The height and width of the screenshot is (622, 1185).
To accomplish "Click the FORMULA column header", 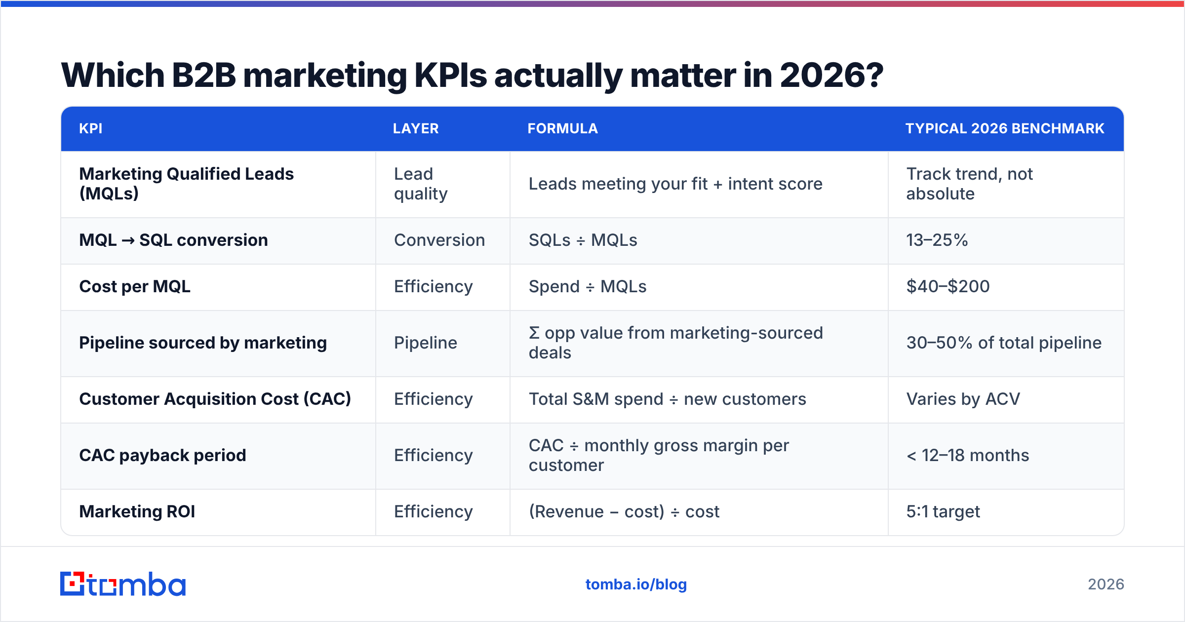I will pos(563,128).
